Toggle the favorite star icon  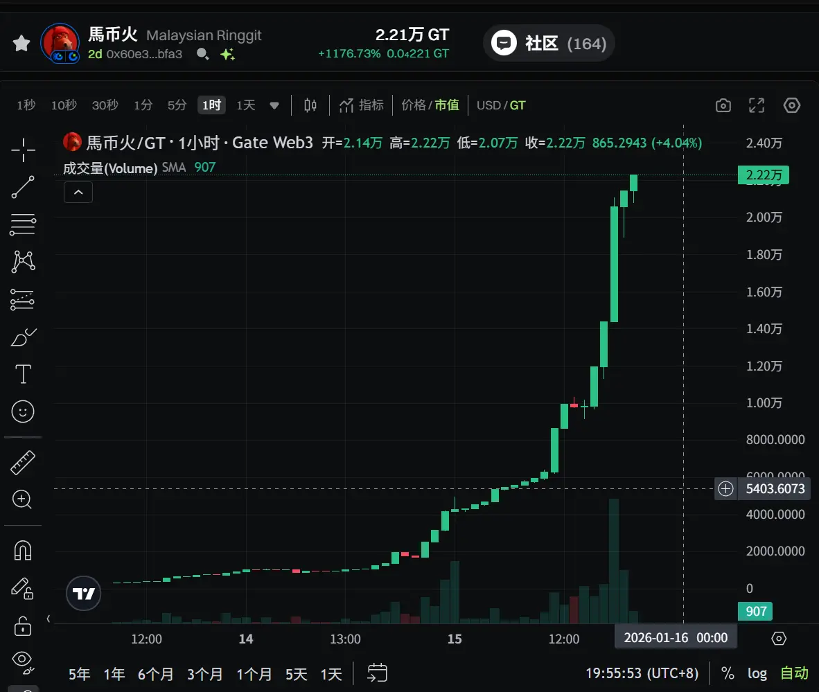pos(21,43)
